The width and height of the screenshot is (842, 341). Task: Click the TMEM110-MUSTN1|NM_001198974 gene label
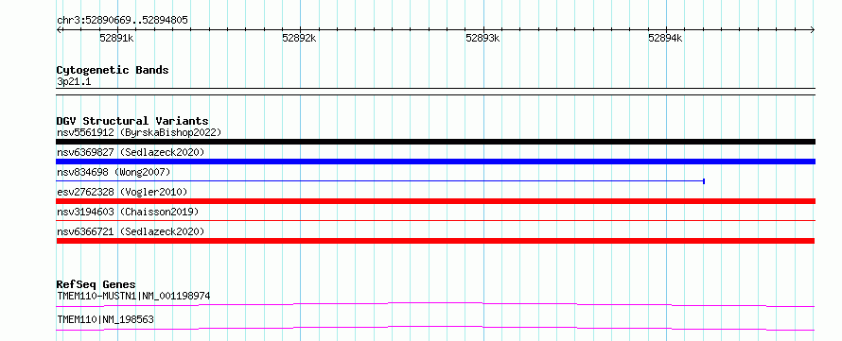pos(133,296)
